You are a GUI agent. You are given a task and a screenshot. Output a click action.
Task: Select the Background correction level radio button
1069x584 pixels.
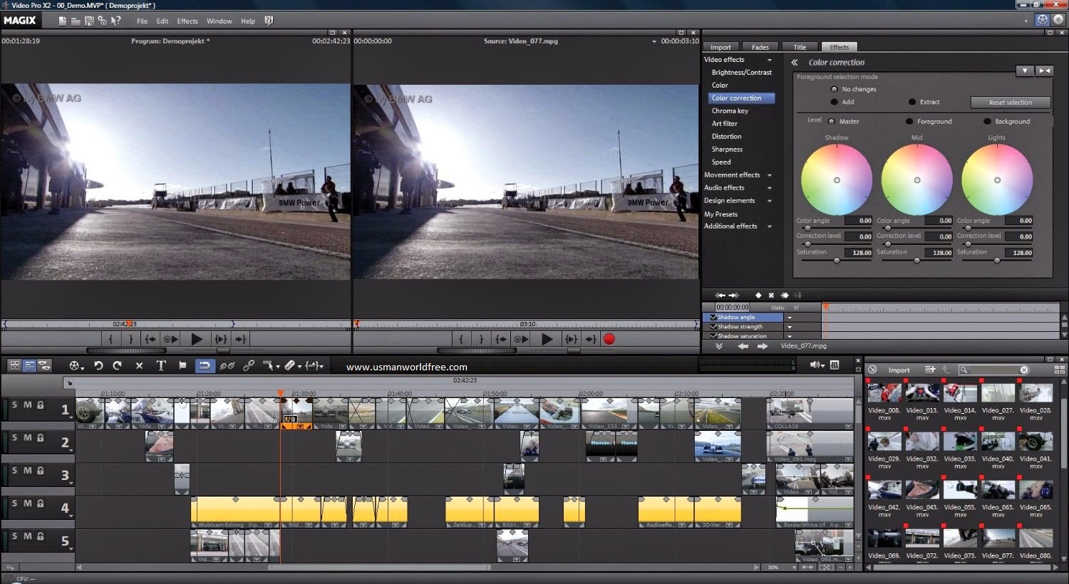988,121
